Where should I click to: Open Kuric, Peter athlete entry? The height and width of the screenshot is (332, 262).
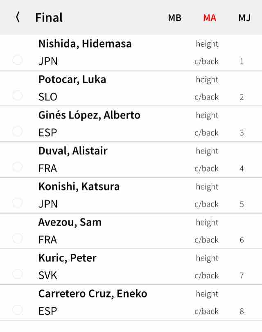point(131,267)
